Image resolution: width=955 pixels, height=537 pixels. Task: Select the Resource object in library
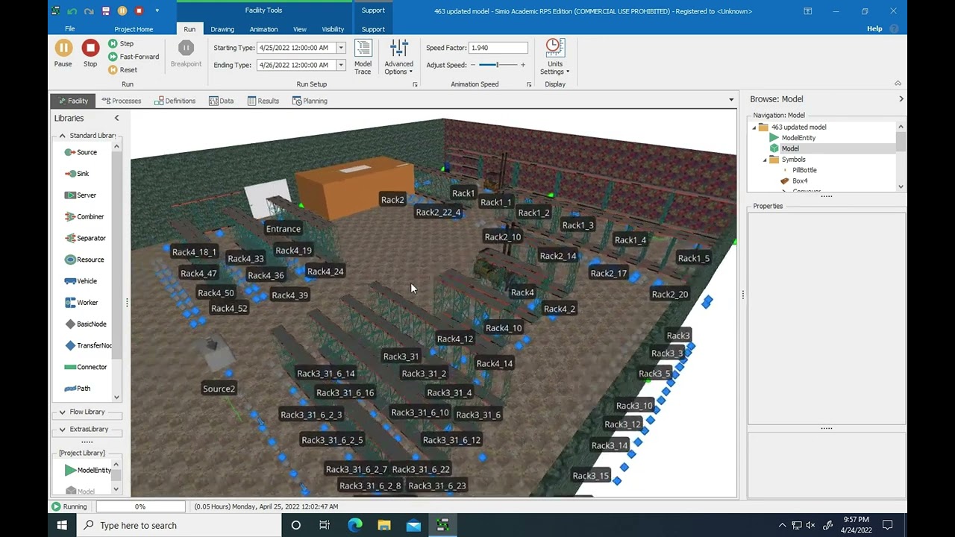tap(84, 260)
